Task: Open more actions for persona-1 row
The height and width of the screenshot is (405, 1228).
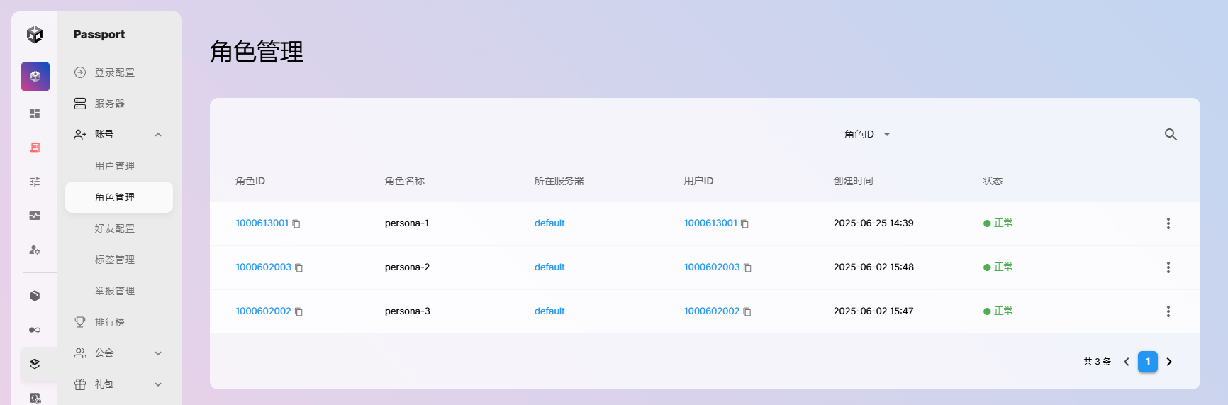Action: click(x=1168, y=223)
